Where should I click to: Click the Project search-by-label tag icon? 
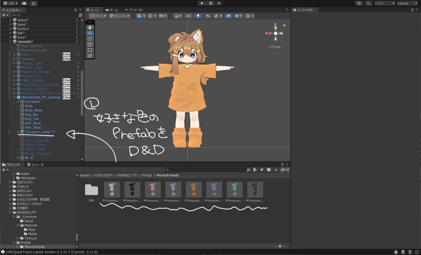click(x=262, y=170)
